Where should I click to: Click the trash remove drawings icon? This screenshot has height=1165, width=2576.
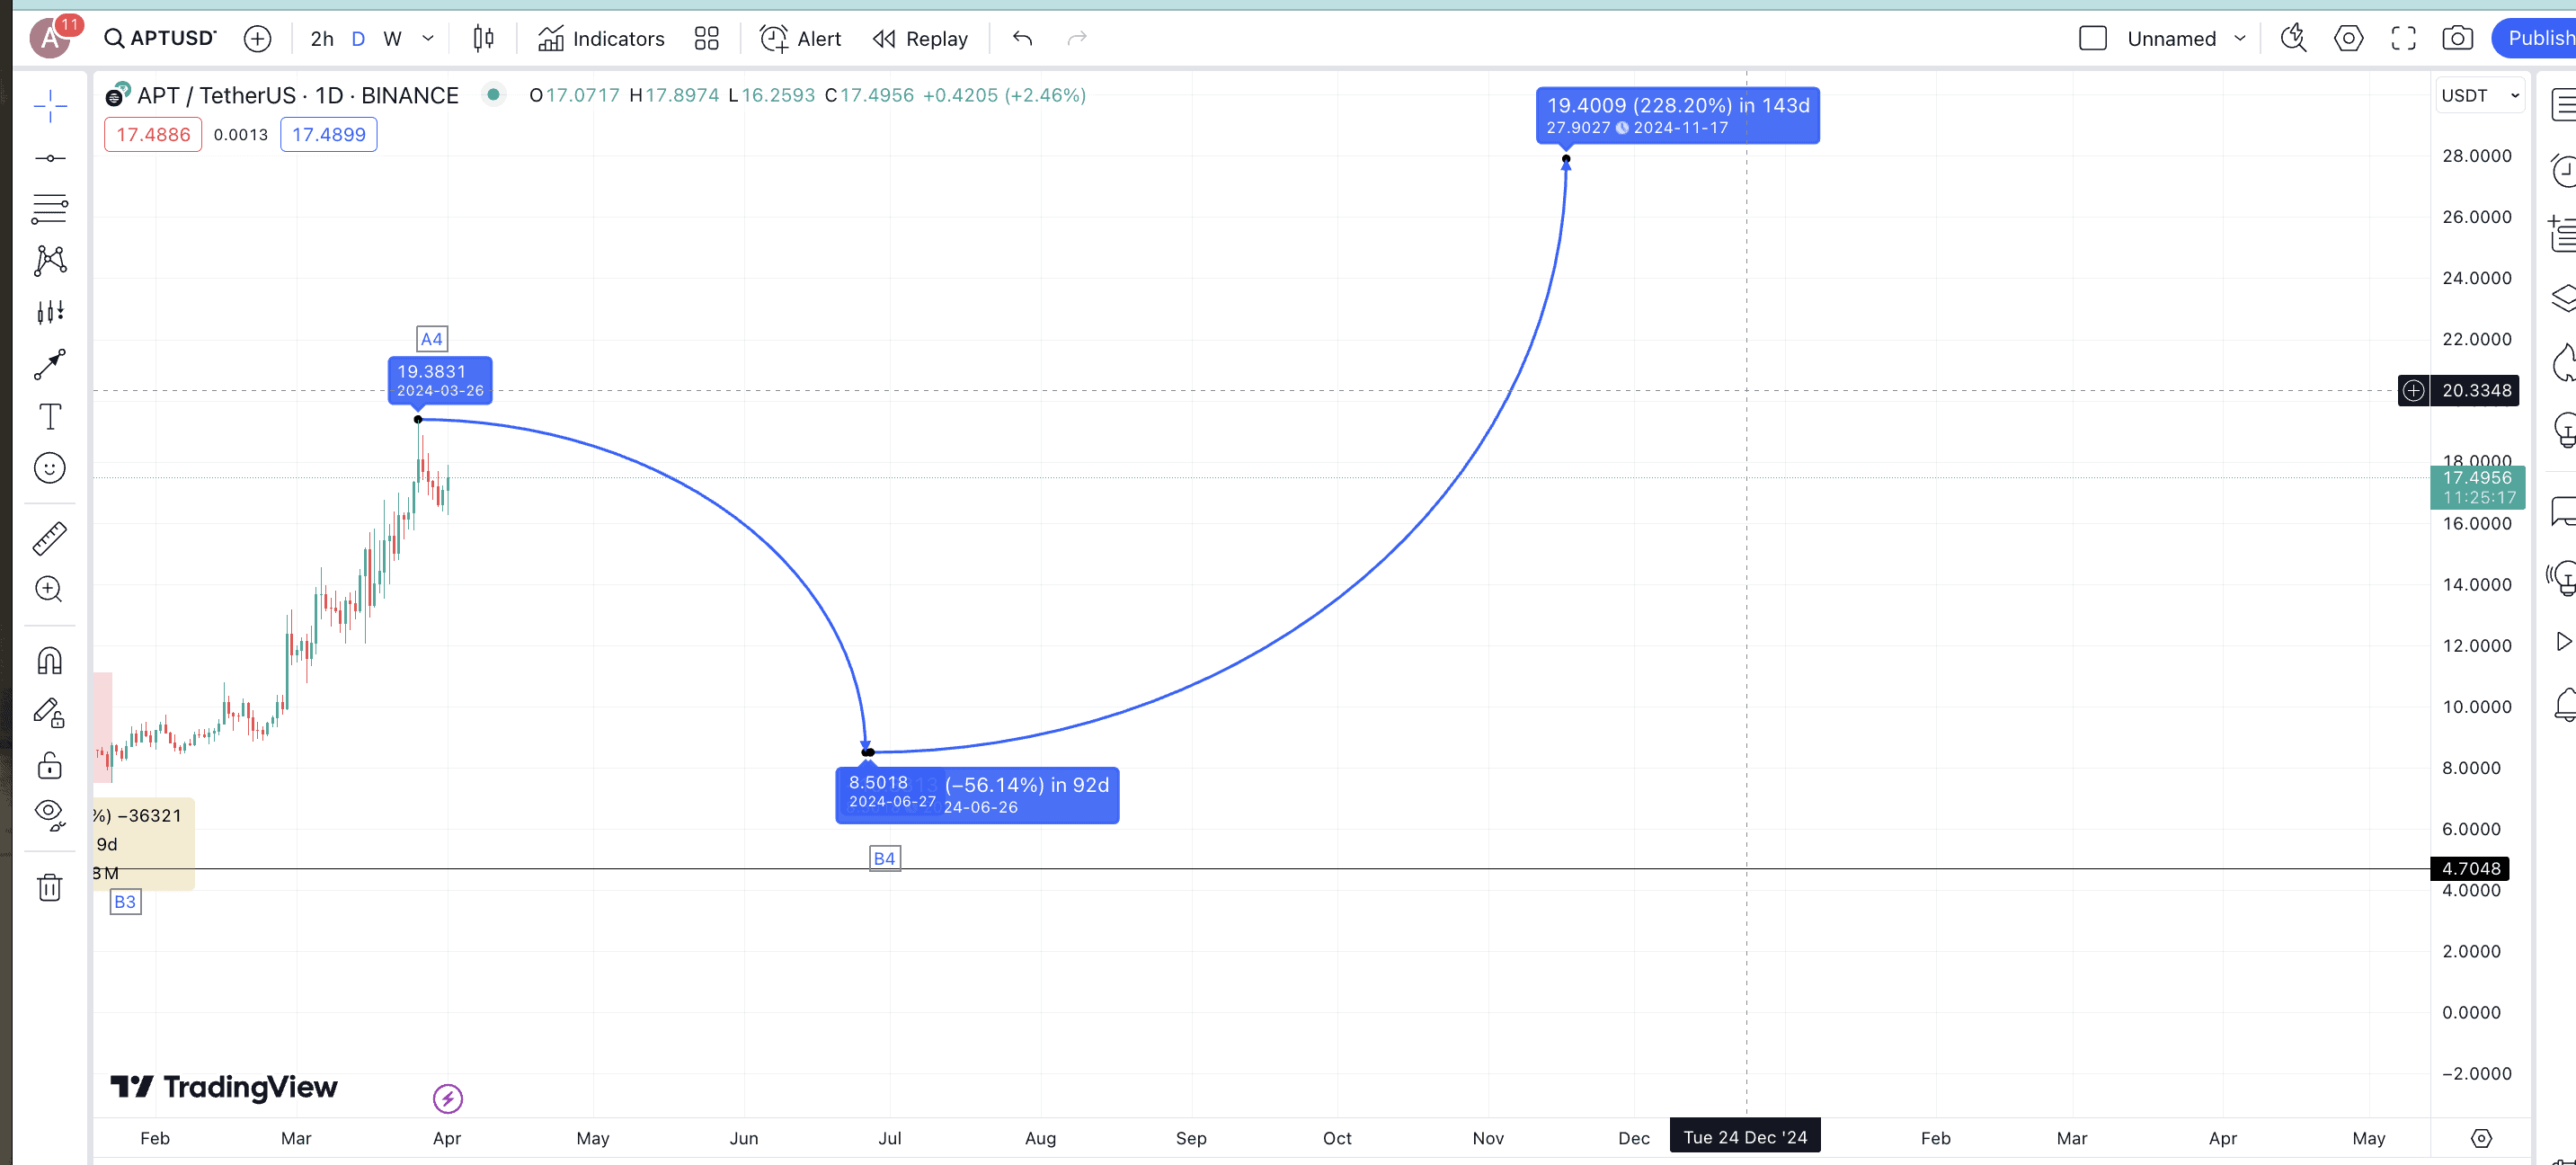pyautogui.click(x=49, y=887)
